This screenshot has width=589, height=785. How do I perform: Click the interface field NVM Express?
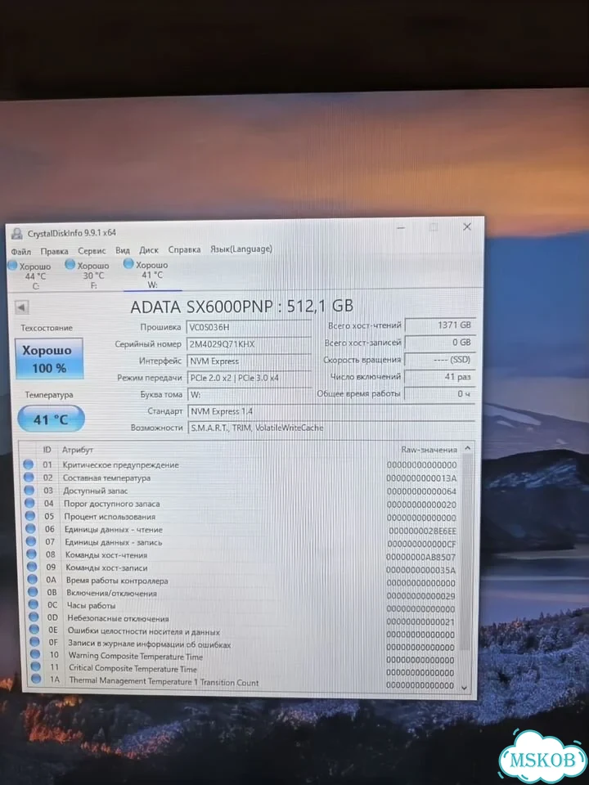[249, 361]
